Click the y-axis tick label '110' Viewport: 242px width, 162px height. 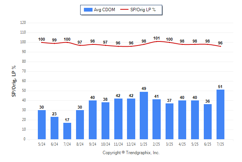tap(23, 32)
